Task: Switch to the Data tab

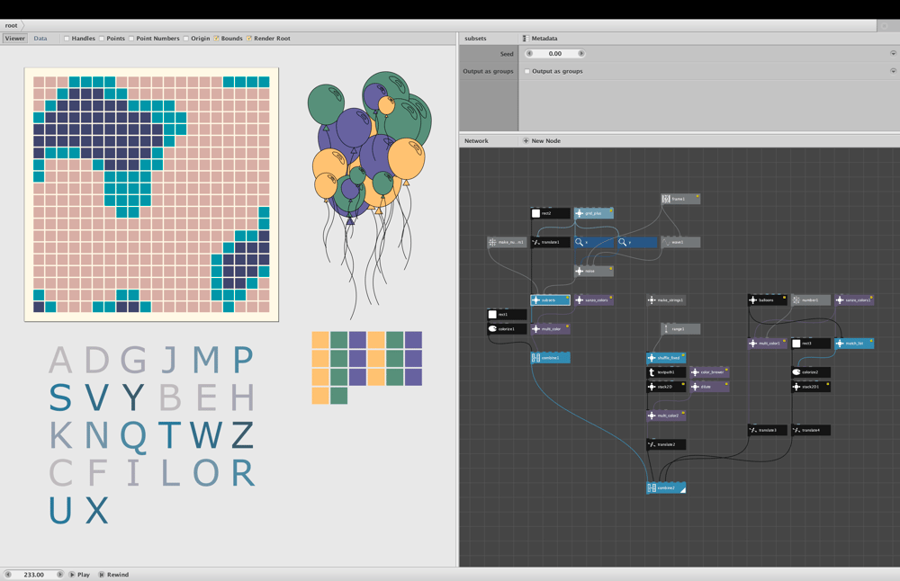Action: pyautogui.click(x=40, y=39)
